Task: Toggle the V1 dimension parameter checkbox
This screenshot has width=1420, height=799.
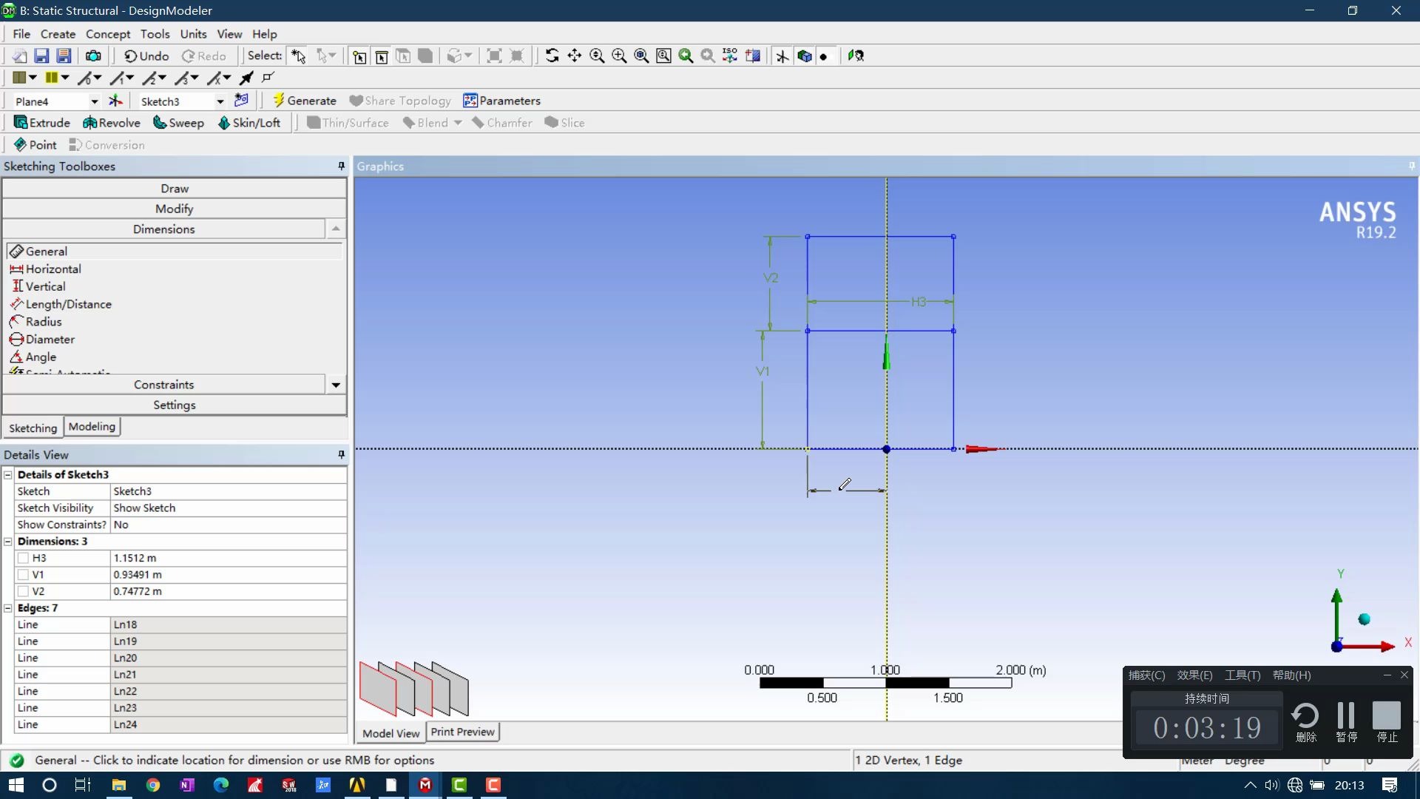Action: point(23,575)
